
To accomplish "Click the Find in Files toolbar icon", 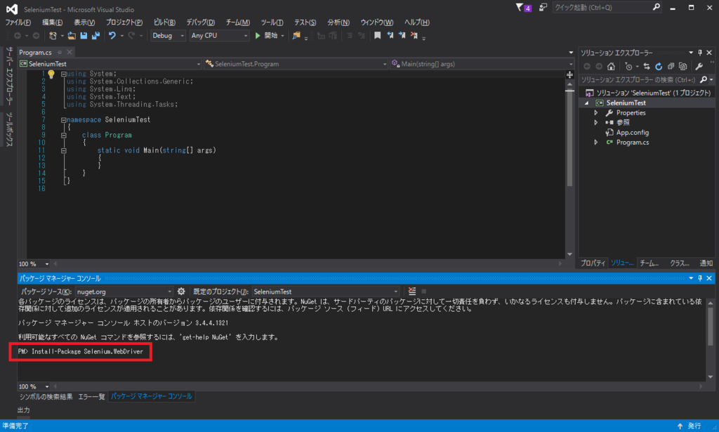I will (x=296, y=35).
